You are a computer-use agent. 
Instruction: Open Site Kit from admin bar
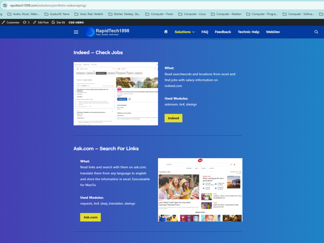(58, 22)
